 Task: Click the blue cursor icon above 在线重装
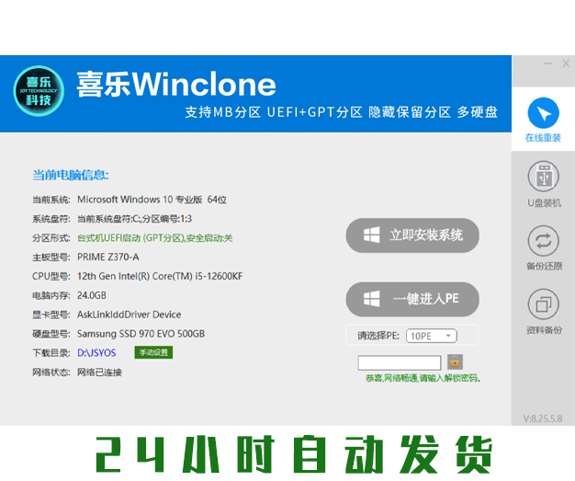pos(543,113)
